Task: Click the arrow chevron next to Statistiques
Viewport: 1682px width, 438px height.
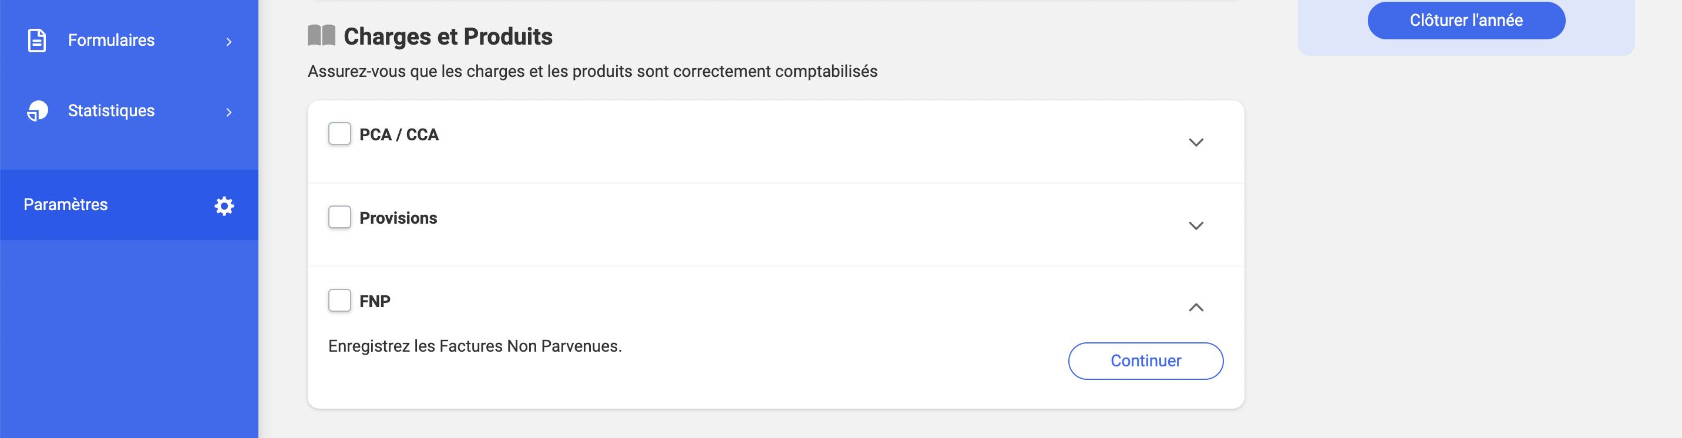Action: click(x=228, y=112)
